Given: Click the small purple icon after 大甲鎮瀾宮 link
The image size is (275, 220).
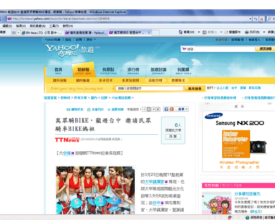Looking at the screenshot, I should (166, 182).
